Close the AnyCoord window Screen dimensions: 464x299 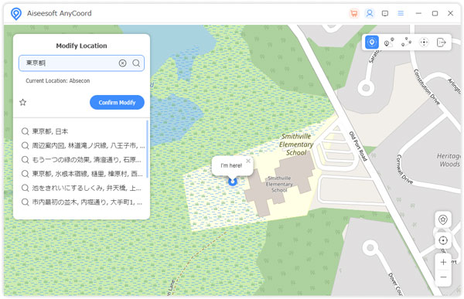point(450,13)
